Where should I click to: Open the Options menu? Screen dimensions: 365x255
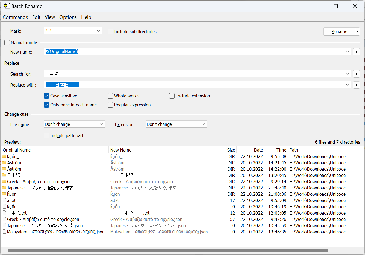[x=68, y=17]
